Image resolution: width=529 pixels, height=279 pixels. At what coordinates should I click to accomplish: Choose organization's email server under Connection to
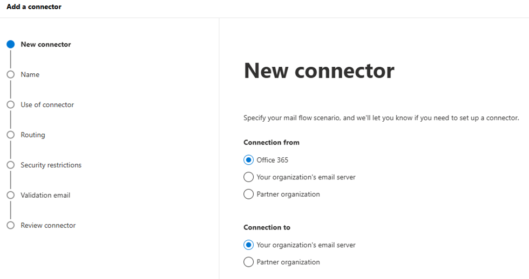click(x=248, y=245)
